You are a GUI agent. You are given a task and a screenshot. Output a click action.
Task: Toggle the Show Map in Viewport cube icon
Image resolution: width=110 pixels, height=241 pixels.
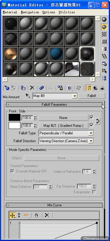tap(79, 88)
